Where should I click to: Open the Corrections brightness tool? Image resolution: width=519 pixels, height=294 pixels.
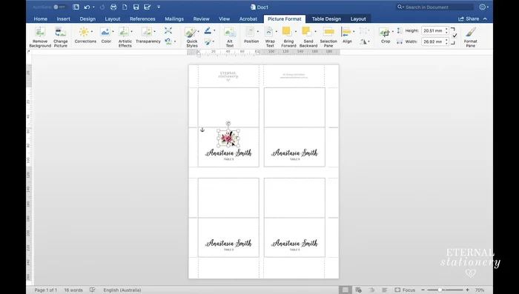coord(84,32)
